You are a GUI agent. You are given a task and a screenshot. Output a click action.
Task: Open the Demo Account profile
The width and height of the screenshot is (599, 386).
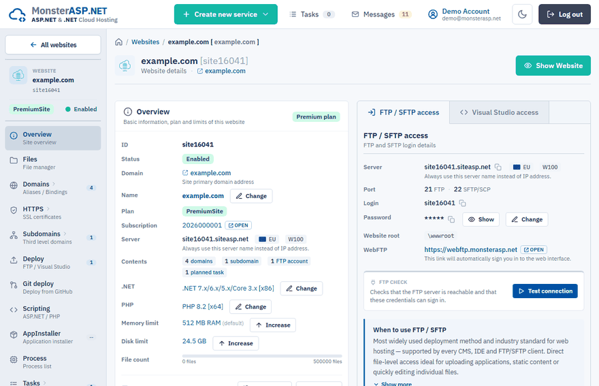[464, 14]
